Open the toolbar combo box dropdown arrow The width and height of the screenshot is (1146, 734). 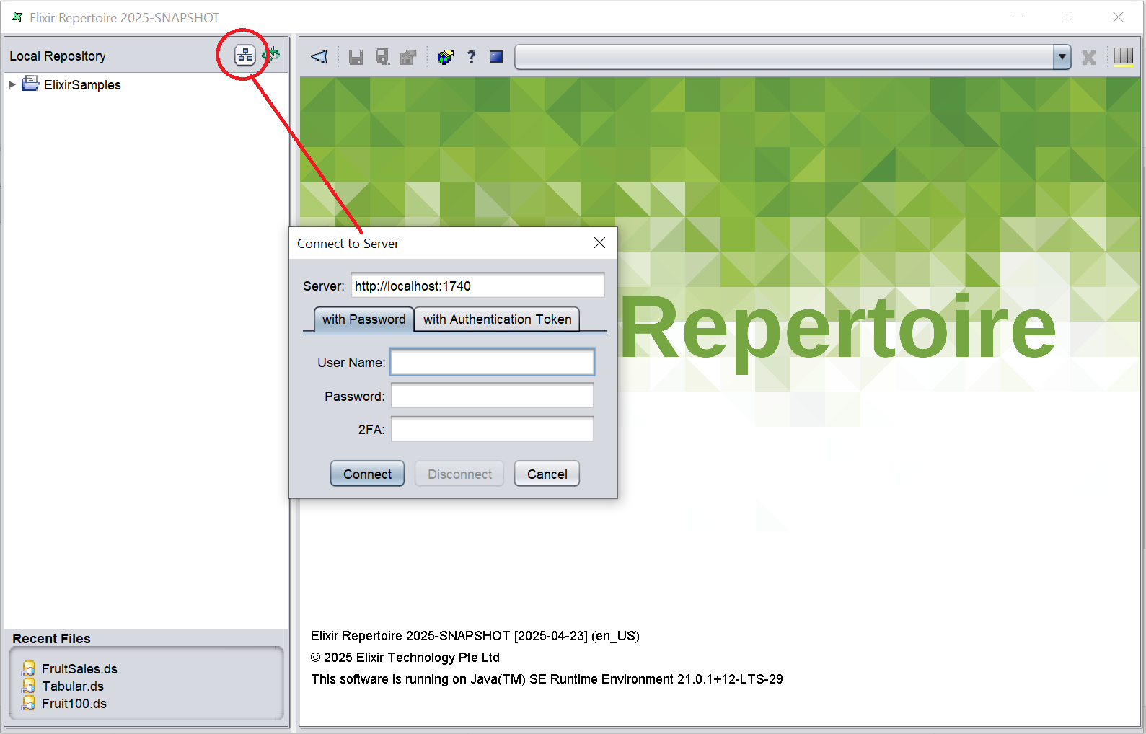[x=1062, y=57]
